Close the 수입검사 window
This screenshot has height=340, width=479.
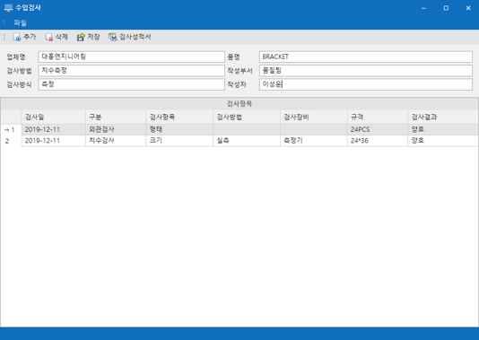tap(468, 8)
